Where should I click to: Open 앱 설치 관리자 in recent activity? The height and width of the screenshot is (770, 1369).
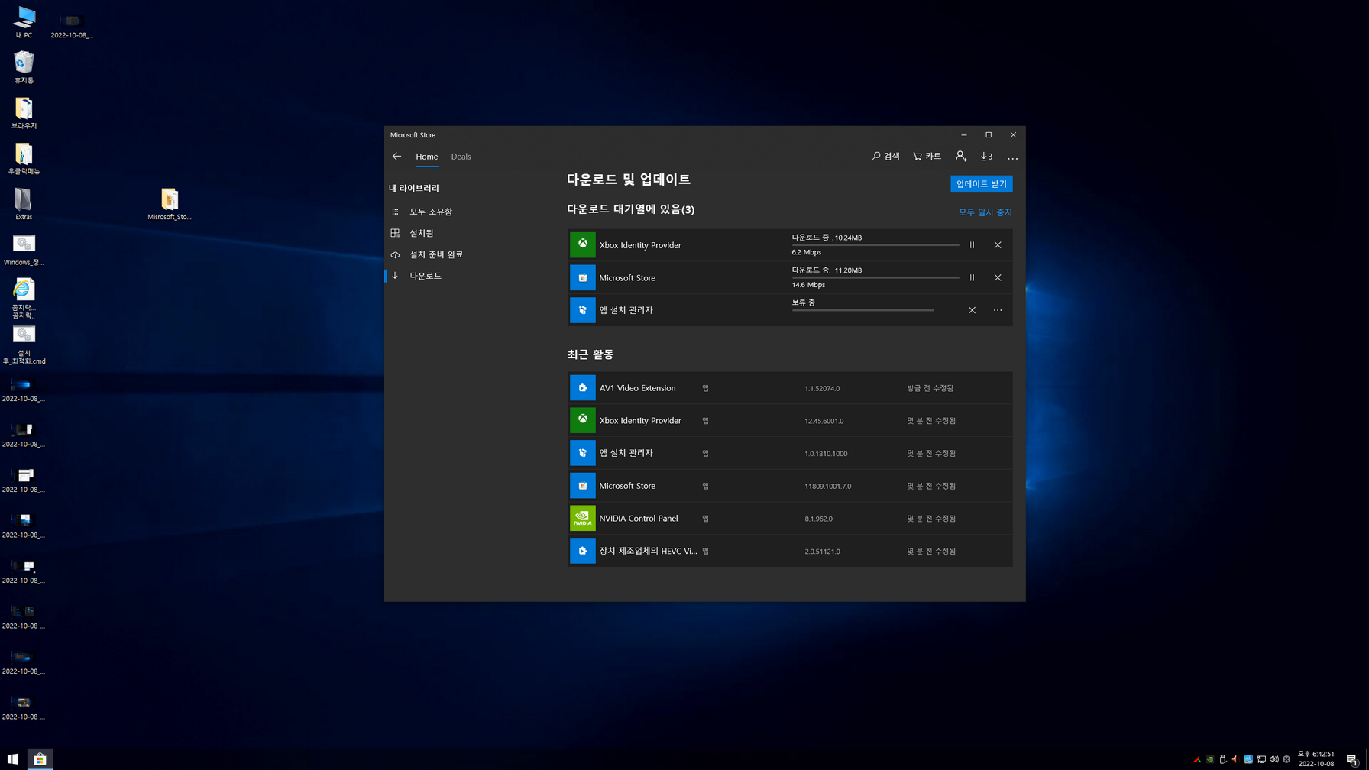(x=791, y=453)
